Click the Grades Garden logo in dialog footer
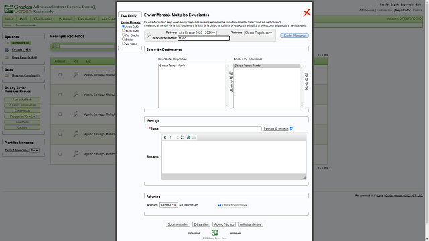 click(214, 232)
